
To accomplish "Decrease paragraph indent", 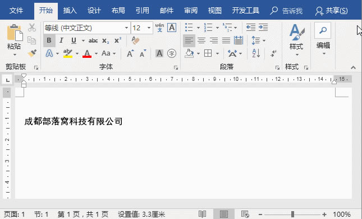I will (x=250, y=28).
